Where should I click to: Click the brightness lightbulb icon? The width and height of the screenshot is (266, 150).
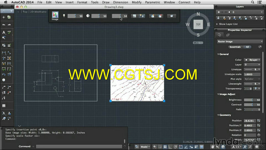coord(64,16)
